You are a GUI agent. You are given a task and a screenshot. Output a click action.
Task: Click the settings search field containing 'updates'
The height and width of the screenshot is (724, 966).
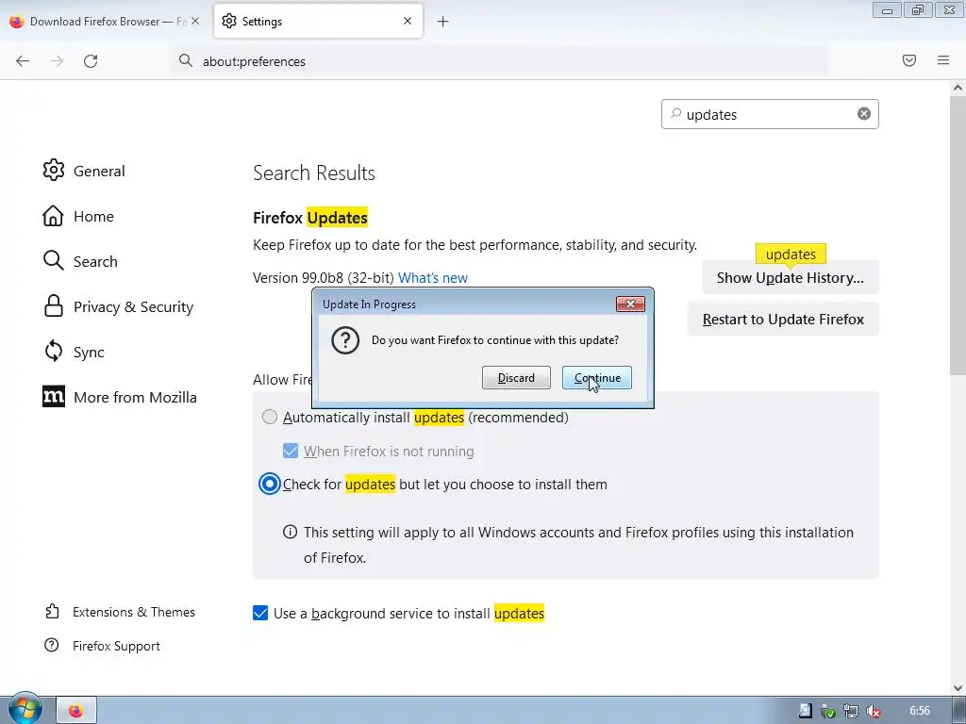pyautogui.click(x=770, y=114)
